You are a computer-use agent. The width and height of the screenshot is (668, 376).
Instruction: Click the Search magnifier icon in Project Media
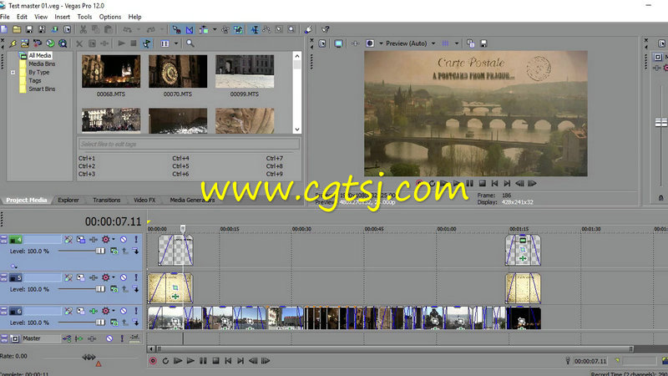coord(190,43)
